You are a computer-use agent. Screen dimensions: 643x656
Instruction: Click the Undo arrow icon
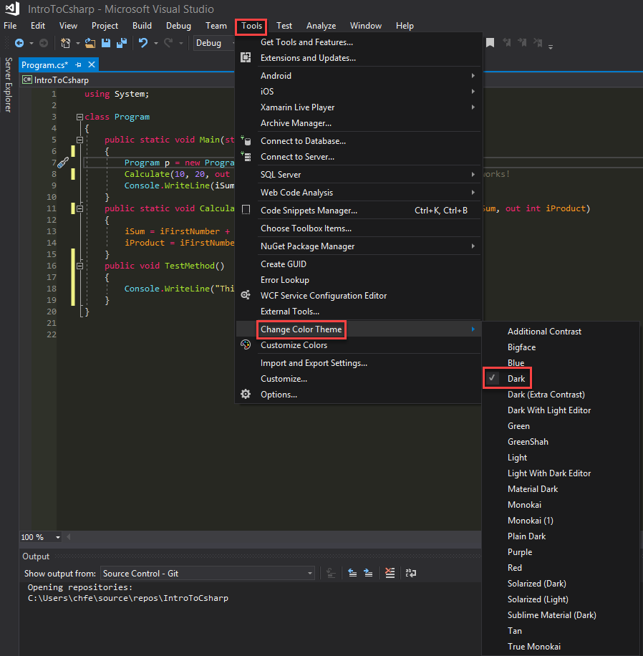[x=143, y=43]
